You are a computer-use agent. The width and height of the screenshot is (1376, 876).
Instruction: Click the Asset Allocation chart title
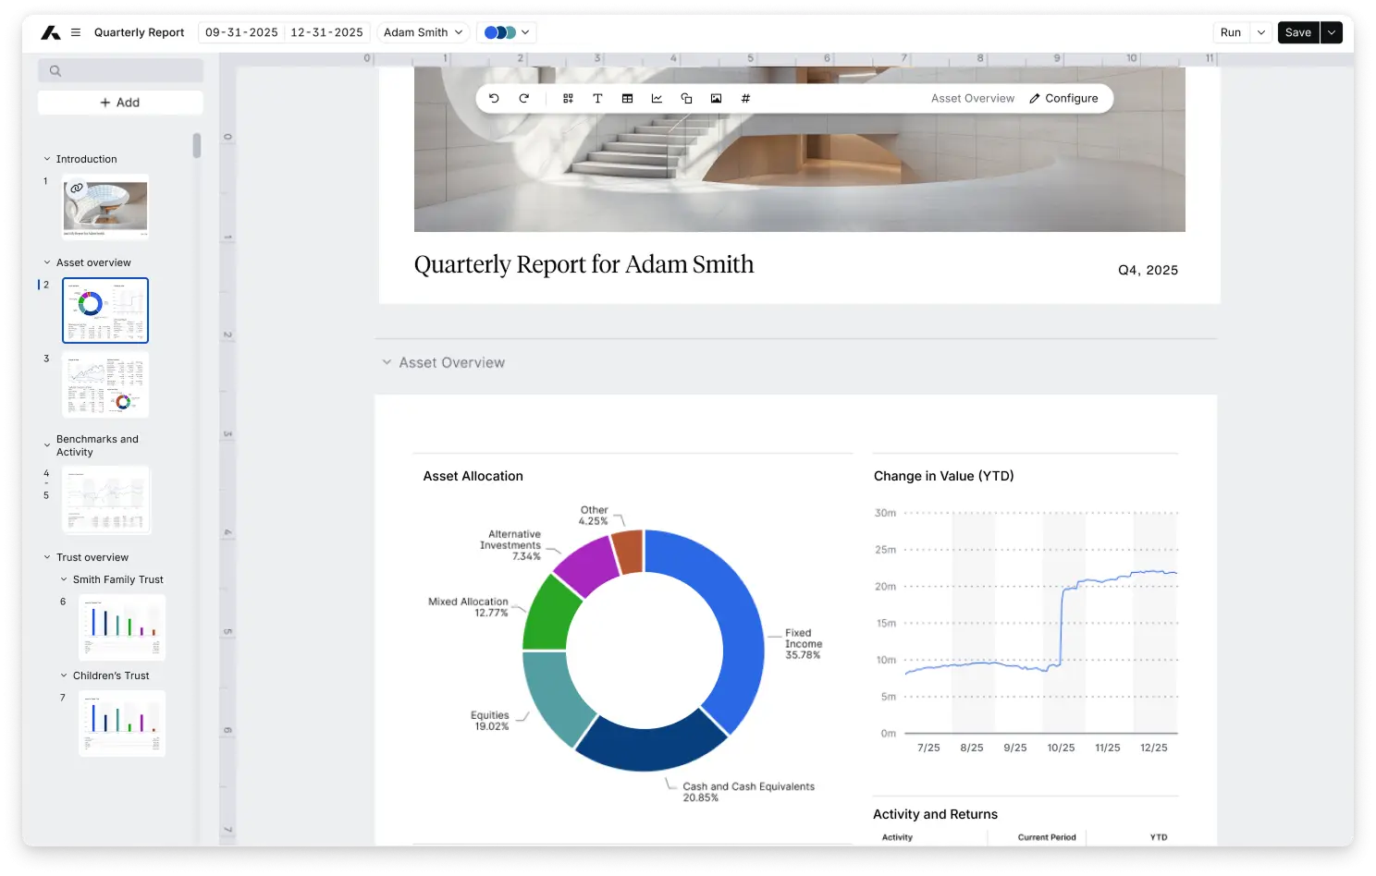[x=473, y=476]
